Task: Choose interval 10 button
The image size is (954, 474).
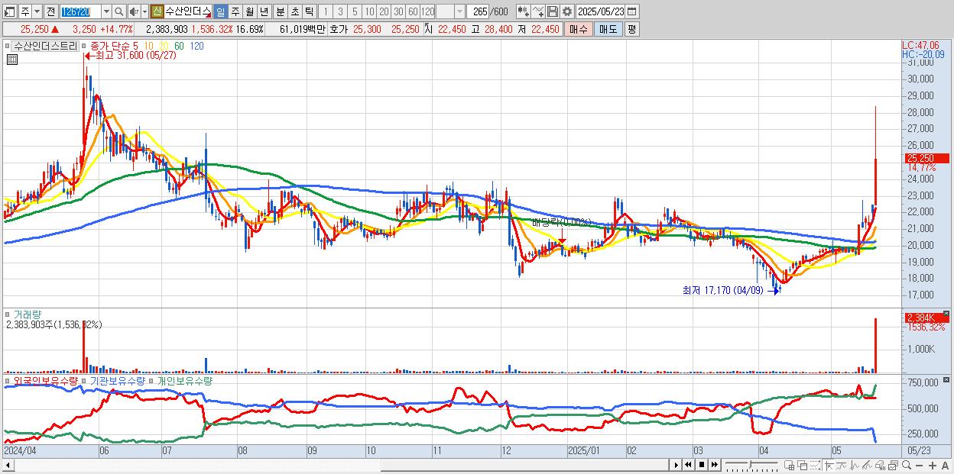Action: point(369,11)
